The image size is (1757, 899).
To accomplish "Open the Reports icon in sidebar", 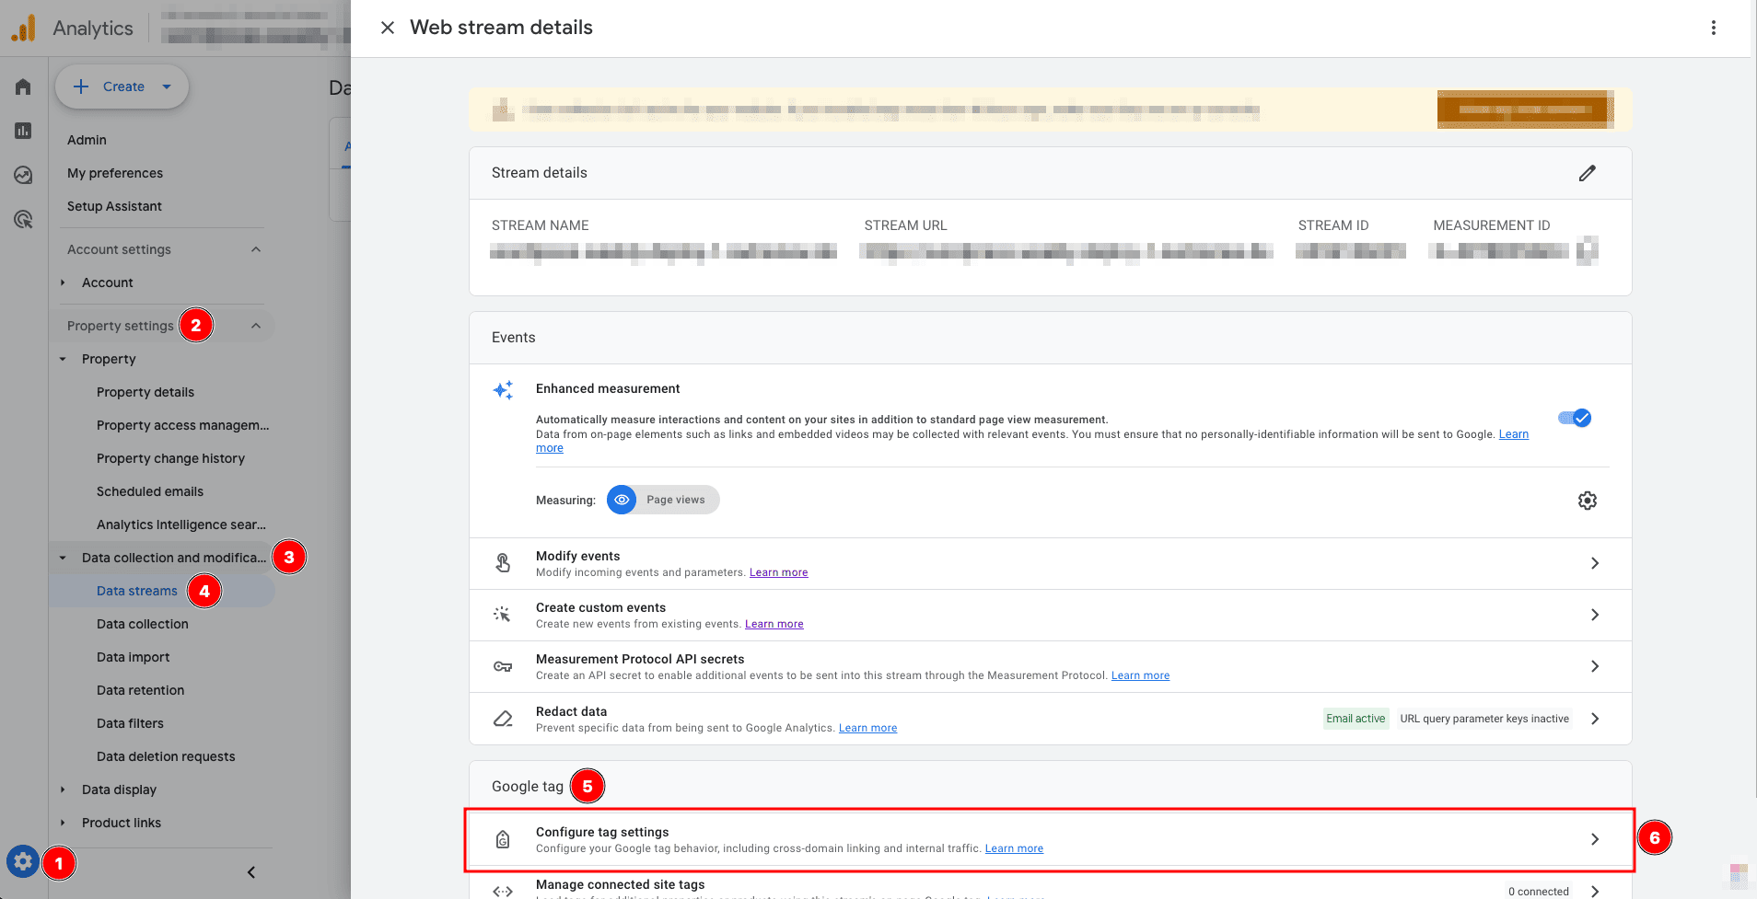I will point(23,131).
